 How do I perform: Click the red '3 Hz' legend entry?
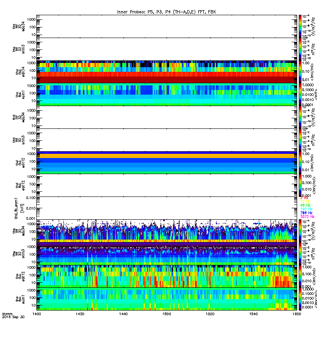(304, 198)
